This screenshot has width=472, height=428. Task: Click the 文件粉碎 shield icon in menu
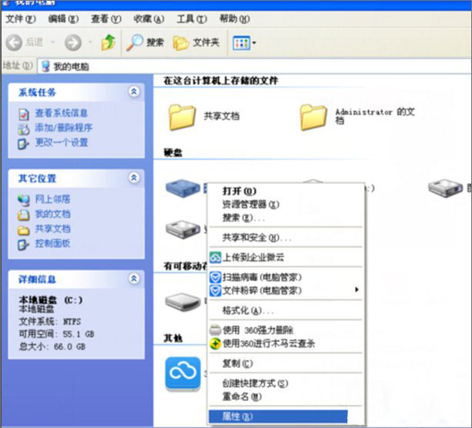pyautogui.click(x=216, y=290)
